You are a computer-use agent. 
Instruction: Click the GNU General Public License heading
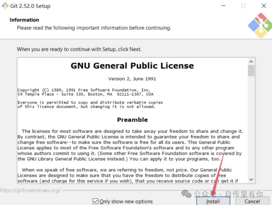[132, 66]
